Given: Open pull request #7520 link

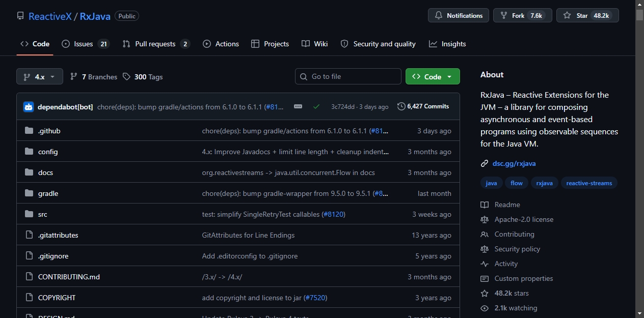Looking at the screenshot, I should point(315,298).
